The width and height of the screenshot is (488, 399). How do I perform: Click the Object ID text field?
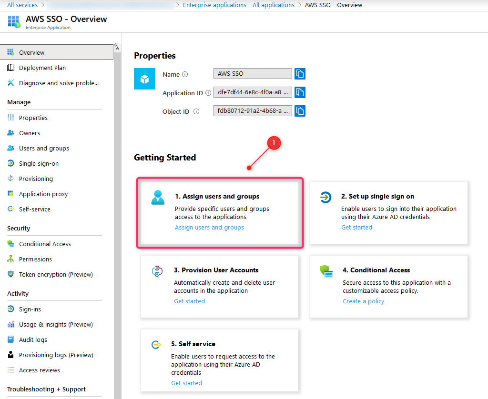(x=253, y=111)
